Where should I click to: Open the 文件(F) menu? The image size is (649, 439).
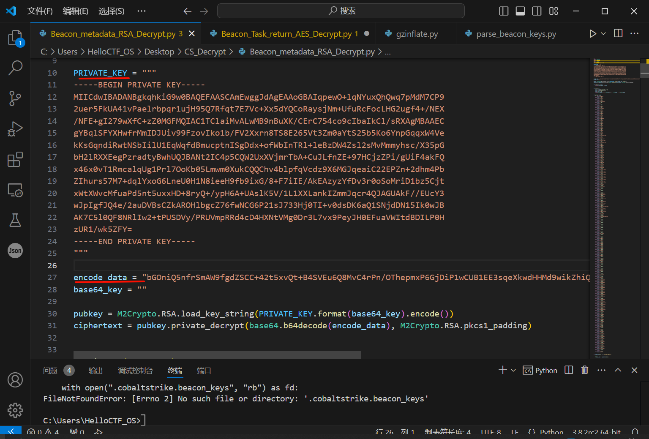click(x=40, y=11)
